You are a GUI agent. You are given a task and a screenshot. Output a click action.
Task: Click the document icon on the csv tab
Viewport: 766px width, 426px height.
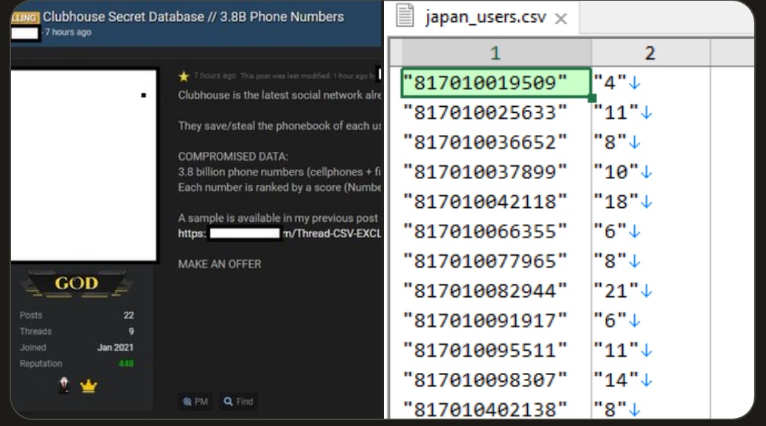(x=405, y=15)
